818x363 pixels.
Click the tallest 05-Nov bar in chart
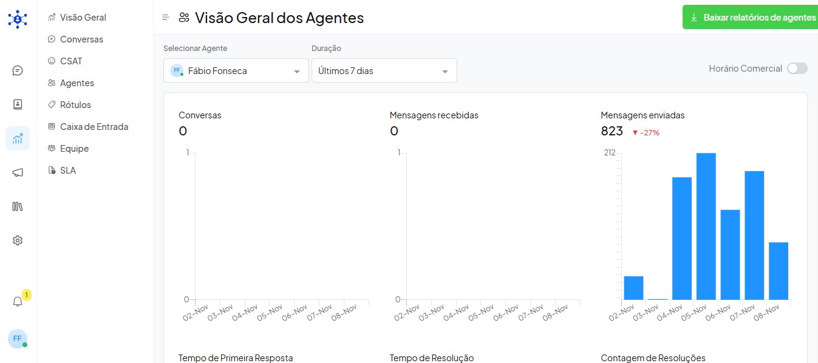tap(706, 226)
